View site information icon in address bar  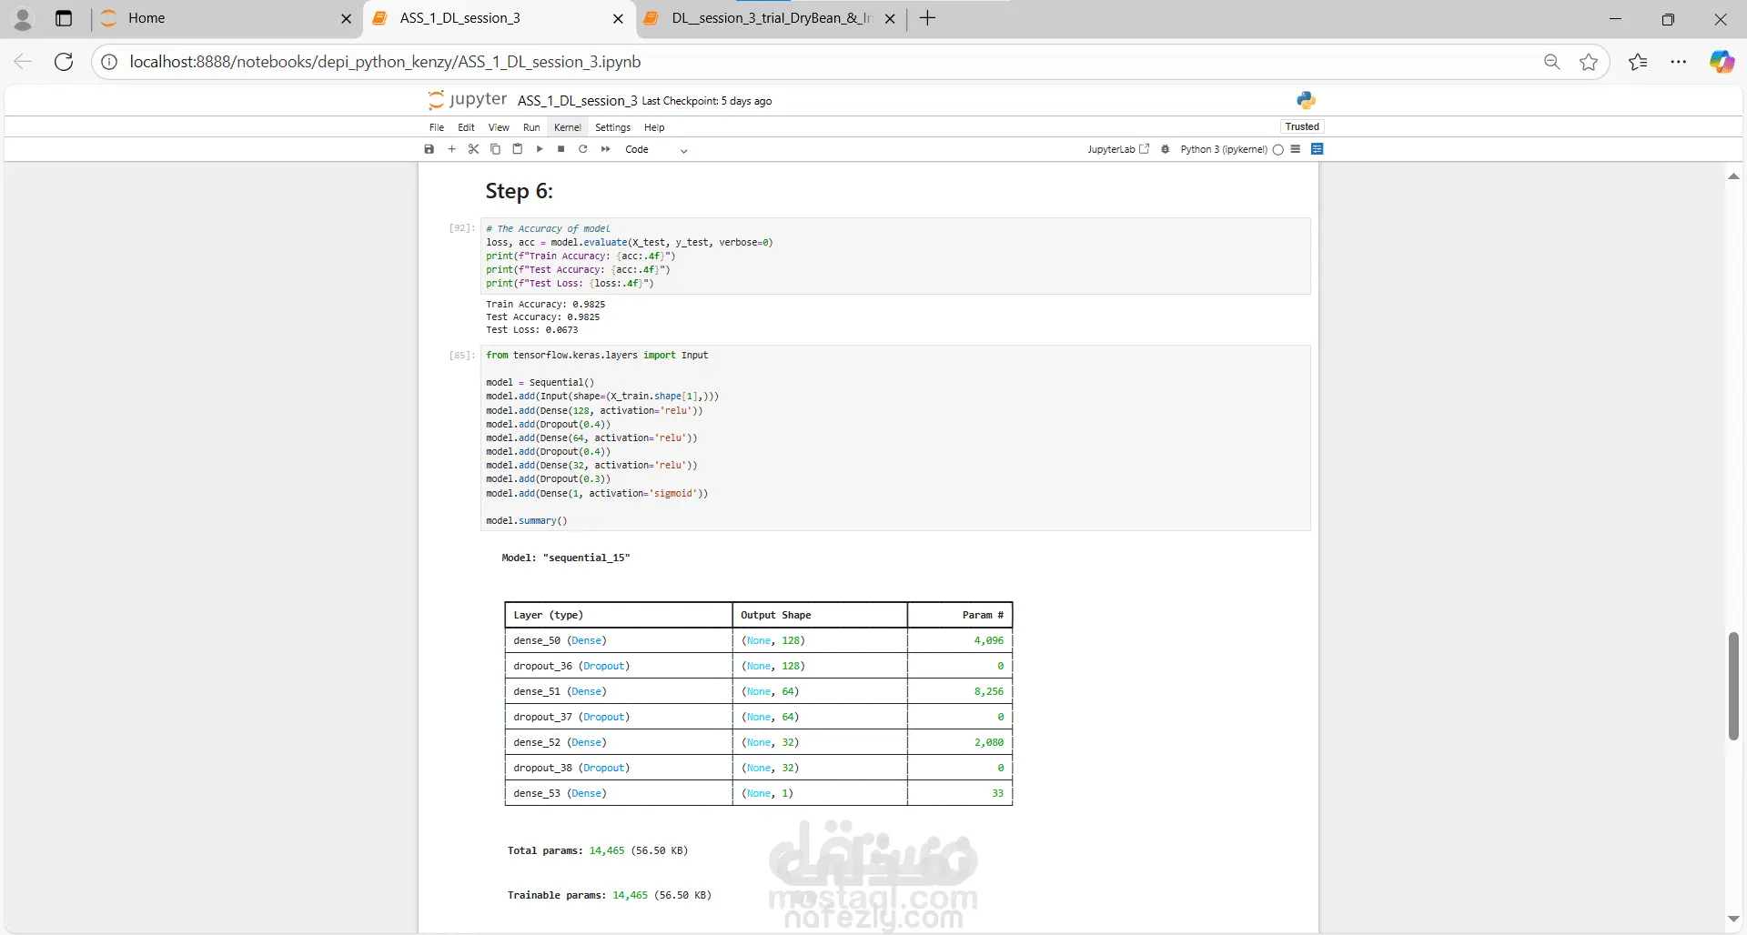click(109, 62)
